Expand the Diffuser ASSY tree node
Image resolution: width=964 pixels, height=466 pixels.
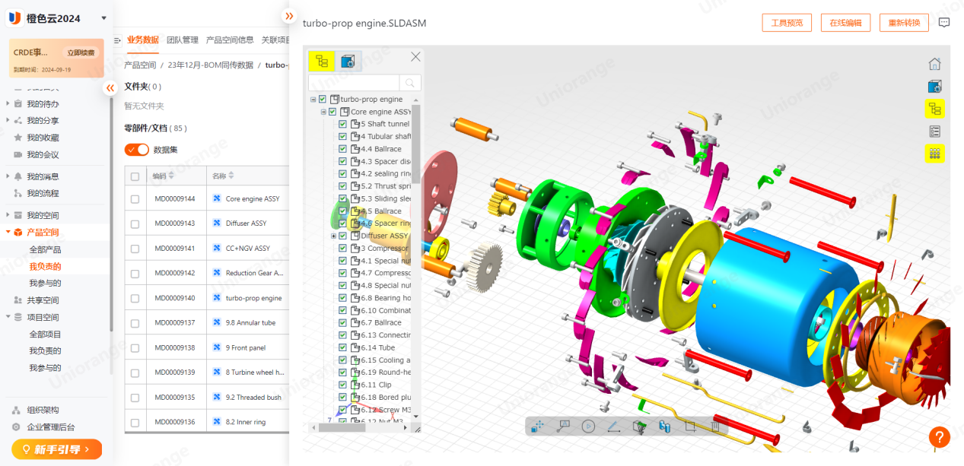(333, 236)
